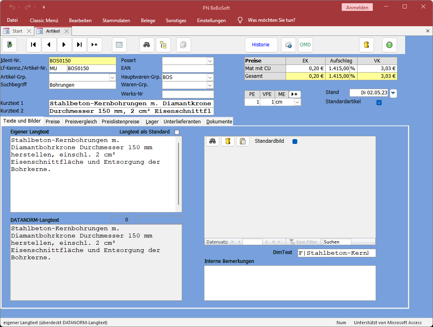Viewport: 433px width, 327px height.
Task: Toggle the Standardbild checkbox
Action: click(x=295, y=142)
